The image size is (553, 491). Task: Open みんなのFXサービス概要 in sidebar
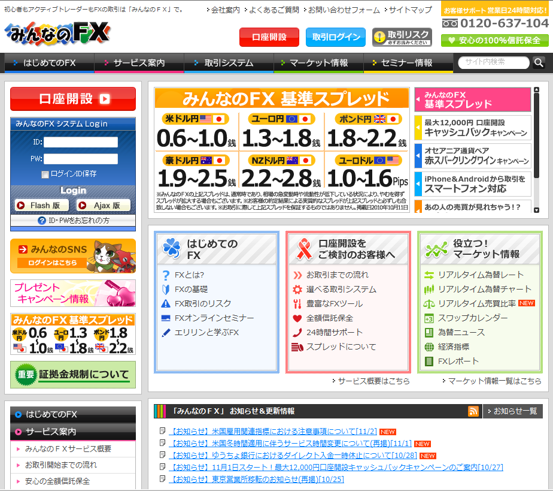(68, 449)
